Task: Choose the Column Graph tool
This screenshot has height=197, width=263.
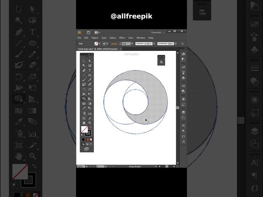Action: click(90, 113)
